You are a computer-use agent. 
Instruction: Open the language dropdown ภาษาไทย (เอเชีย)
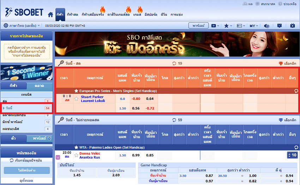click(24, 26)
